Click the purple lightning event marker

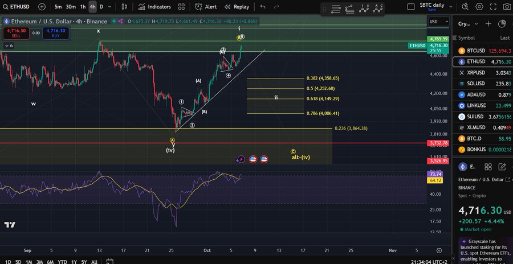[241, 159]
